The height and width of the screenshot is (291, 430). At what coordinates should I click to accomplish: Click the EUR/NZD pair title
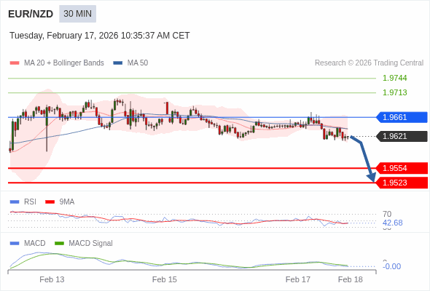[x=31, y=14]
